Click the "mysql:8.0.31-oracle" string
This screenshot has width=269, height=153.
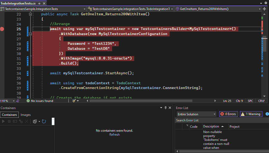pyautogui.click(x=106, y=58)
